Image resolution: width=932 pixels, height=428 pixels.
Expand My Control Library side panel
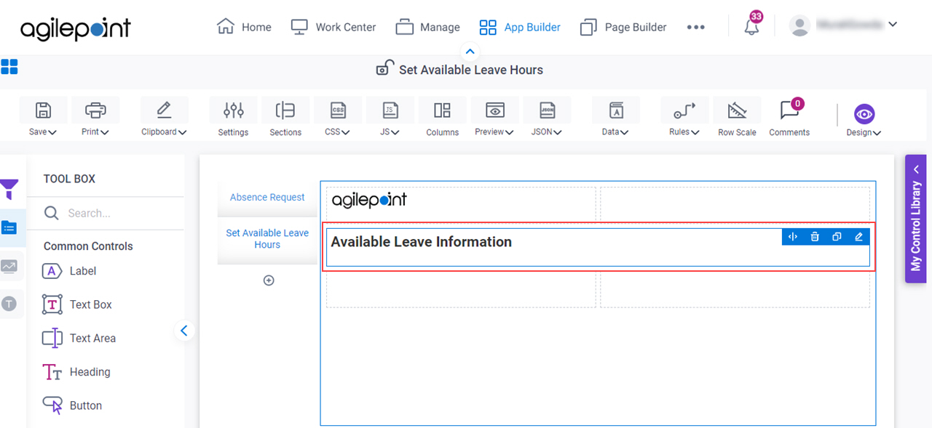tap(916, 218)
